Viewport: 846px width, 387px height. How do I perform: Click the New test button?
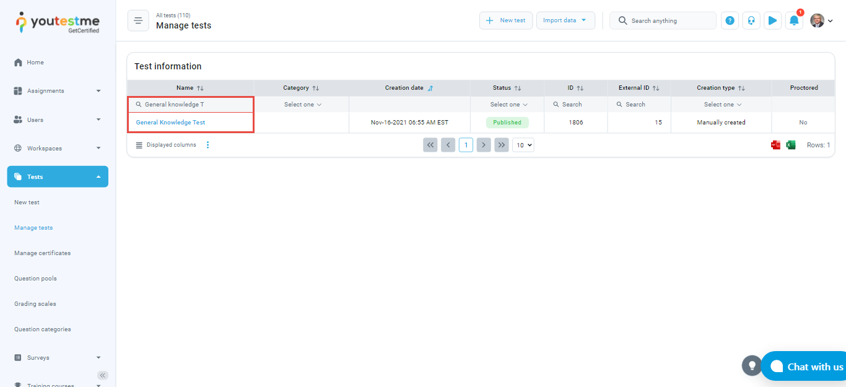(x=506, y=20)
